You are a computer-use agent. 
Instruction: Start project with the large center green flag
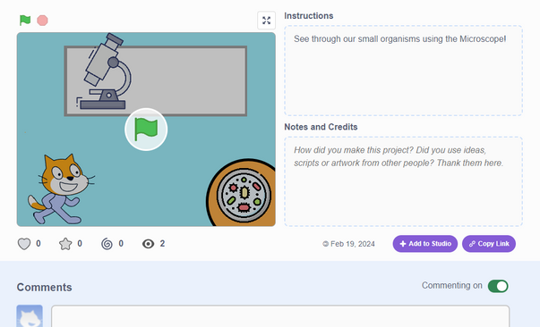point(146,130)
